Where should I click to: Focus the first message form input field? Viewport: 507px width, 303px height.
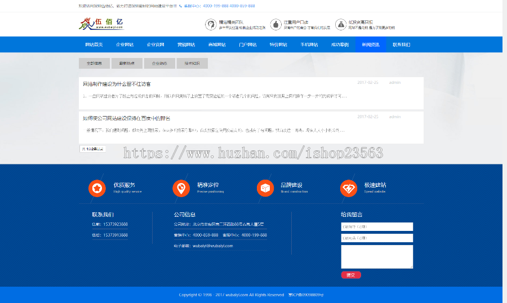(377, 226)
